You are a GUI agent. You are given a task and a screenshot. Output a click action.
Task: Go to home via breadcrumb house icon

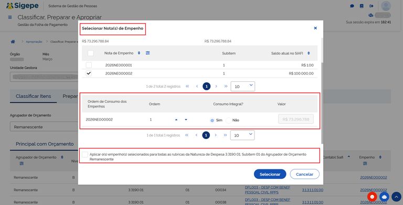click(13, 41)
